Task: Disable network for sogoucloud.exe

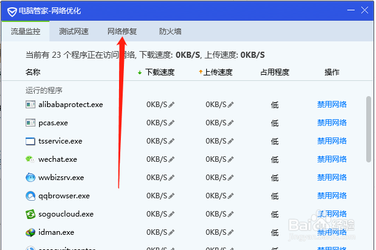Action: (x=332, y=214)
